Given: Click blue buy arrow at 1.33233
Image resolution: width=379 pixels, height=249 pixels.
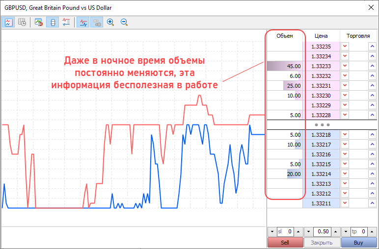Looking at the screenshot, I should coord(372,66).
